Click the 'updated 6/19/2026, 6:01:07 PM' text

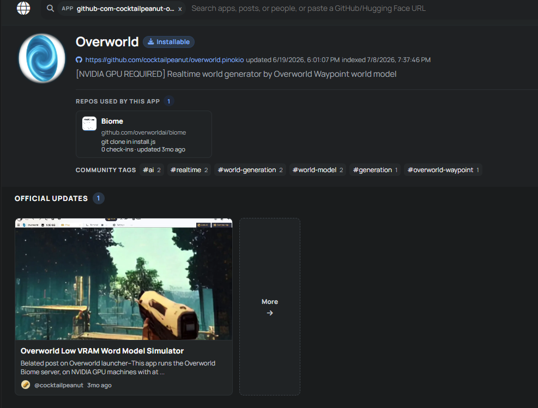[x=293, y=60]
